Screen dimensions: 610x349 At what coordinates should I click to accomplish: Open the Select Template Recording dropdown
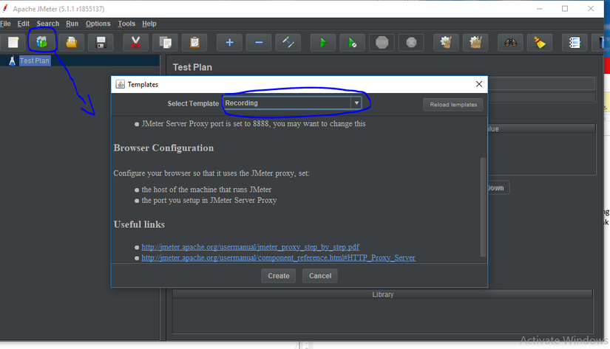(x=292, y=103)
